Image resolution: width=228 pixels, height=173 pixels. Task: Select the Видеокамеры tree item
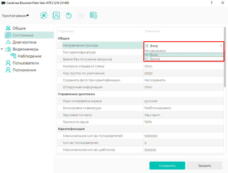tap(25, 49)
